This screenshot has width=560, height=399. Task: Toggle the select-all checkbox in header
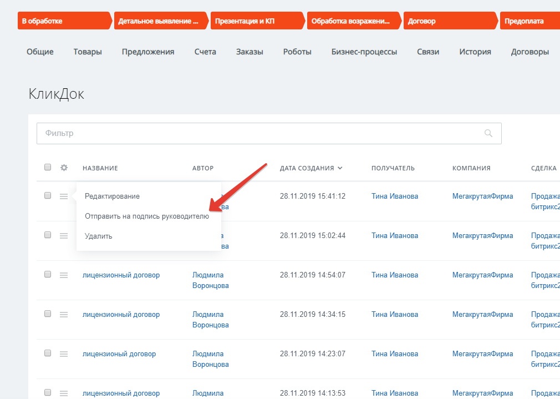pos(48,168)
